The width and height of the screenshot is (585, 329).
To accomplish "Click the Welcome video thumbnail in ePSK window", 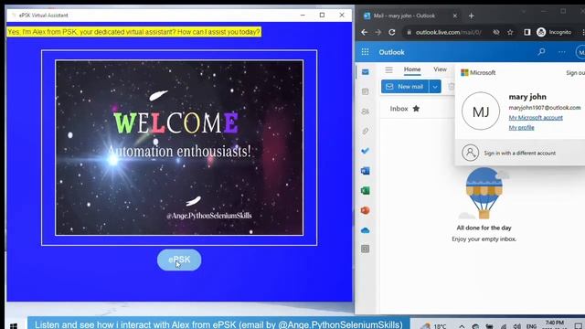I will [179, 148].
